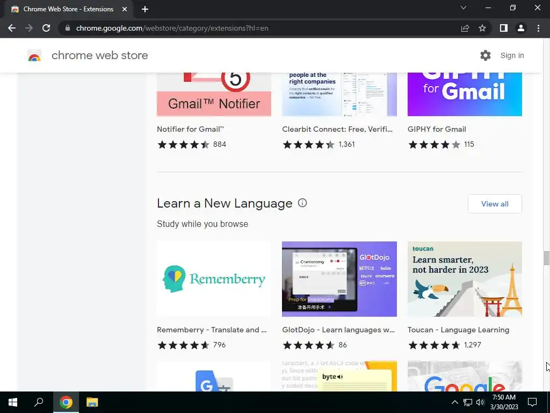Open GlotDojo - Learn languages title
The image size is (550, 413).
(338, 330)
